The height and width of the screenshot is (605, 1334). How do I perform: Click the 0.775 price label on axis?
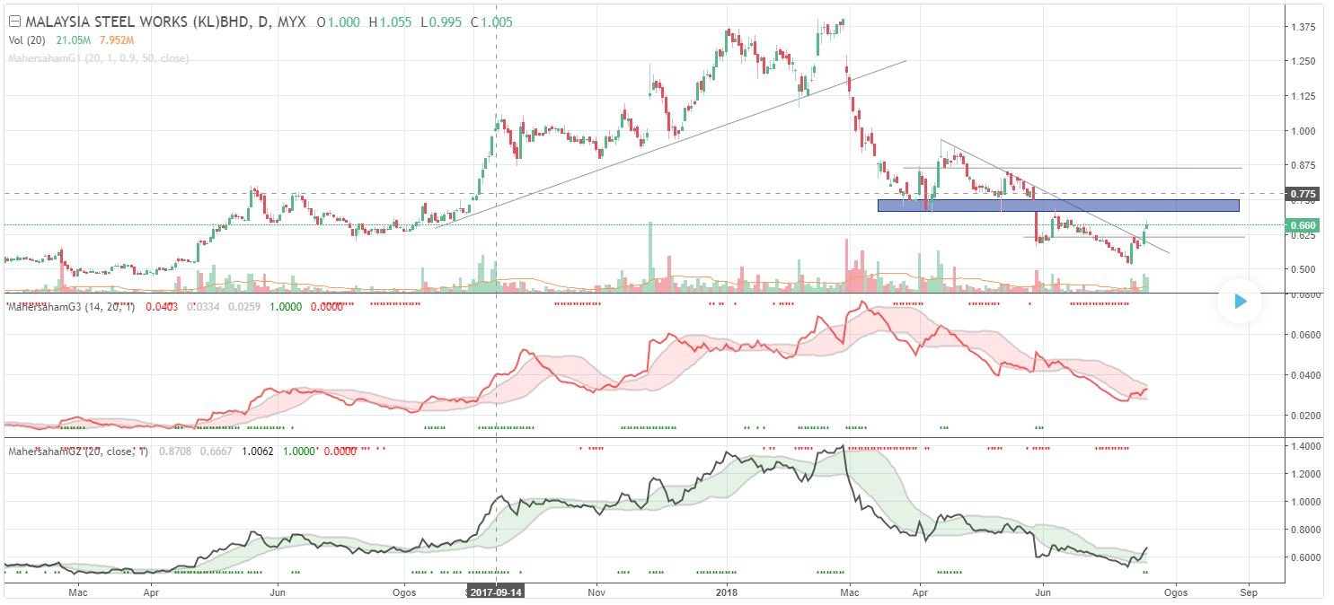[x=1303, y=194]
